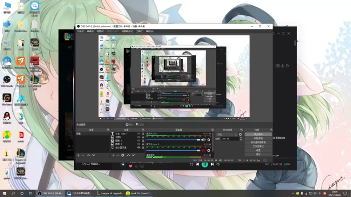Image resolution: width=351 pixels, height=197 pixels.
Task: Open transition properties gear icon
Action: [240, 135]
